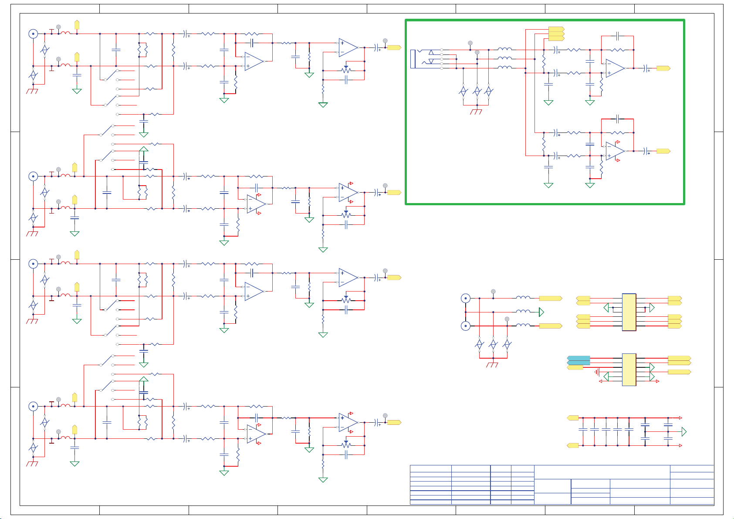
Task: Click the green ground triangle right of capacitor bank
Action: 684,431
